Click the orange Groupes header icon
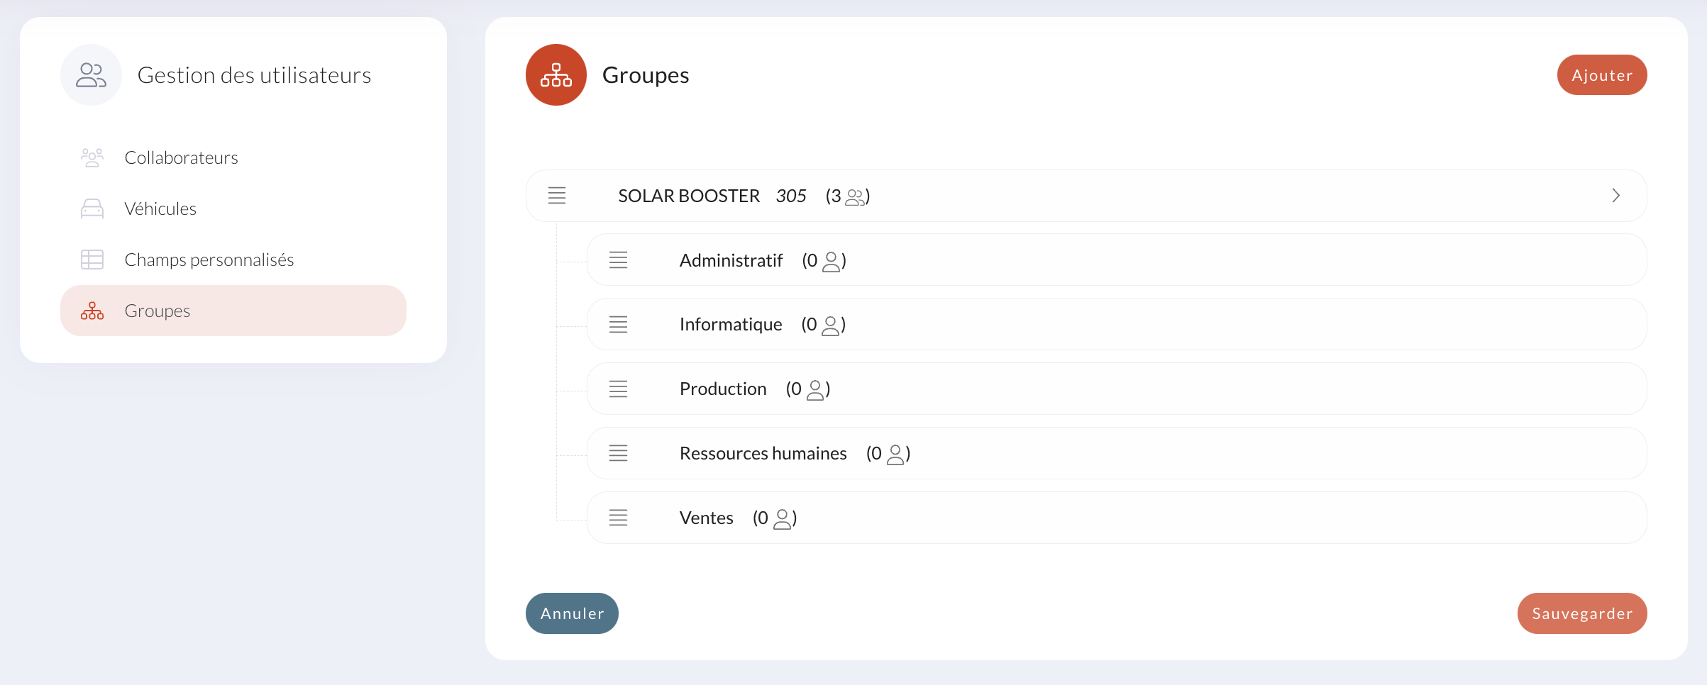 pyautogui.click(x=556, y=75)
